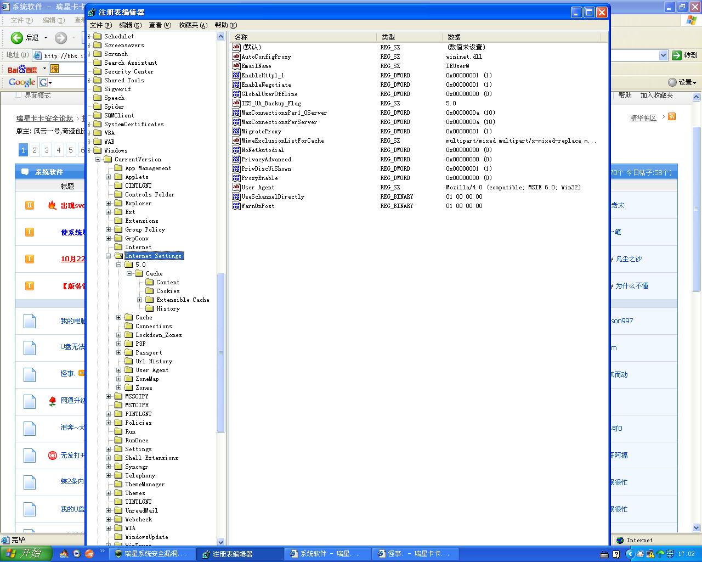Click the Baidu logo in the toolbar

click(x=22, y=69)
